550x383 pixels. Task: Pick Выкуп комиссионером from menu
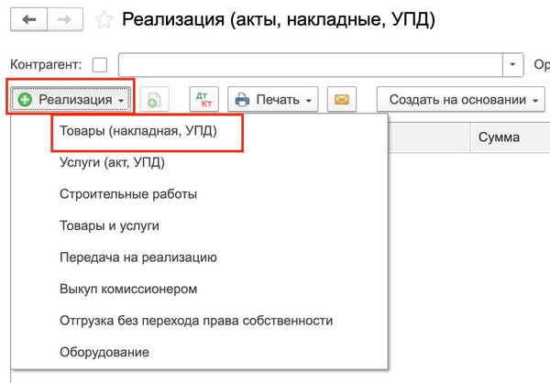point(128,289)
